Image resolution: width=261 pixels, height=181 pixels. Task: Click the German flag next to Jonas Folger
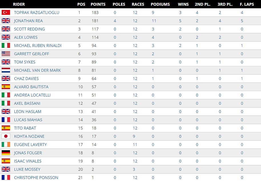(6, 153)
